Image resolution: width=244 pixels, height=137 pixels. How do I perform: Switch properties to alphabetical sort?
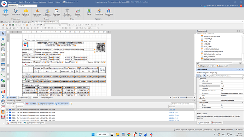click(201, 76)
